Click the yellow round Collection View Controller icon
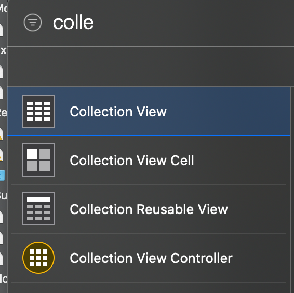The image size is (294, 293). pyautogui.click(x=38, y=258)
